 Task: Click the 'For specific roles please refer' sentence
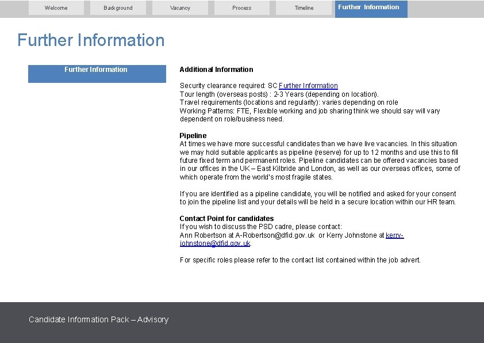300,260
